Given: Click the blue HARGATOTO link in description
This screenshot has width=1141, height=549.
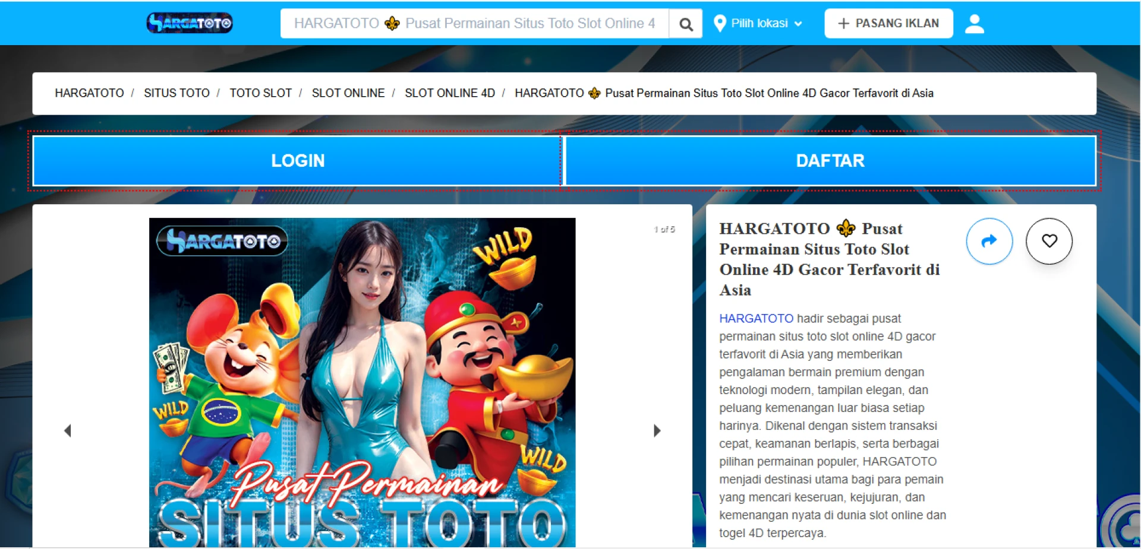Looking at the screenshot, I should pos(756,319).
